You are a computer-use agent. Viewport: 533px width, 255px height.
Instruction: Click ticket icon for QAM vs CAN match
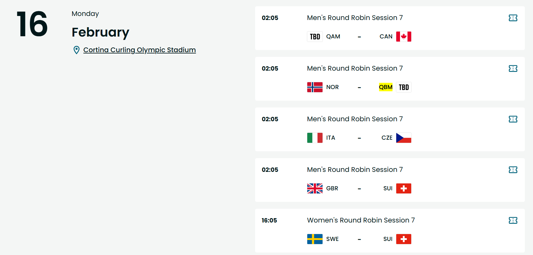click(513, 18)
